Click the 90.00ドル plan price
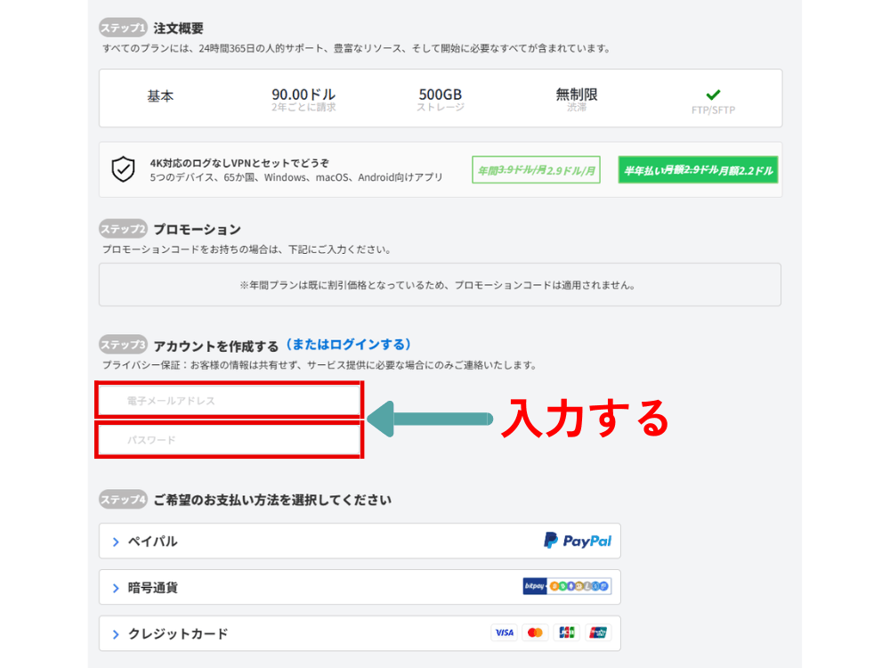Image resolution: width=890 pixels, height=668 pixels. point(303,94)
